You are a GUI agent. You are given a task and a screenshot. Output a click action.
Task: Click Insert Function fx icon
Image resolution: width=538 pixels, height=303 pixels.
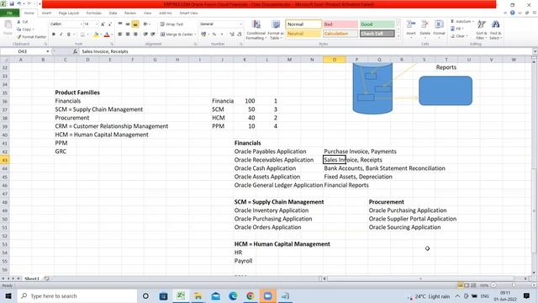click(x=75, y=51)
